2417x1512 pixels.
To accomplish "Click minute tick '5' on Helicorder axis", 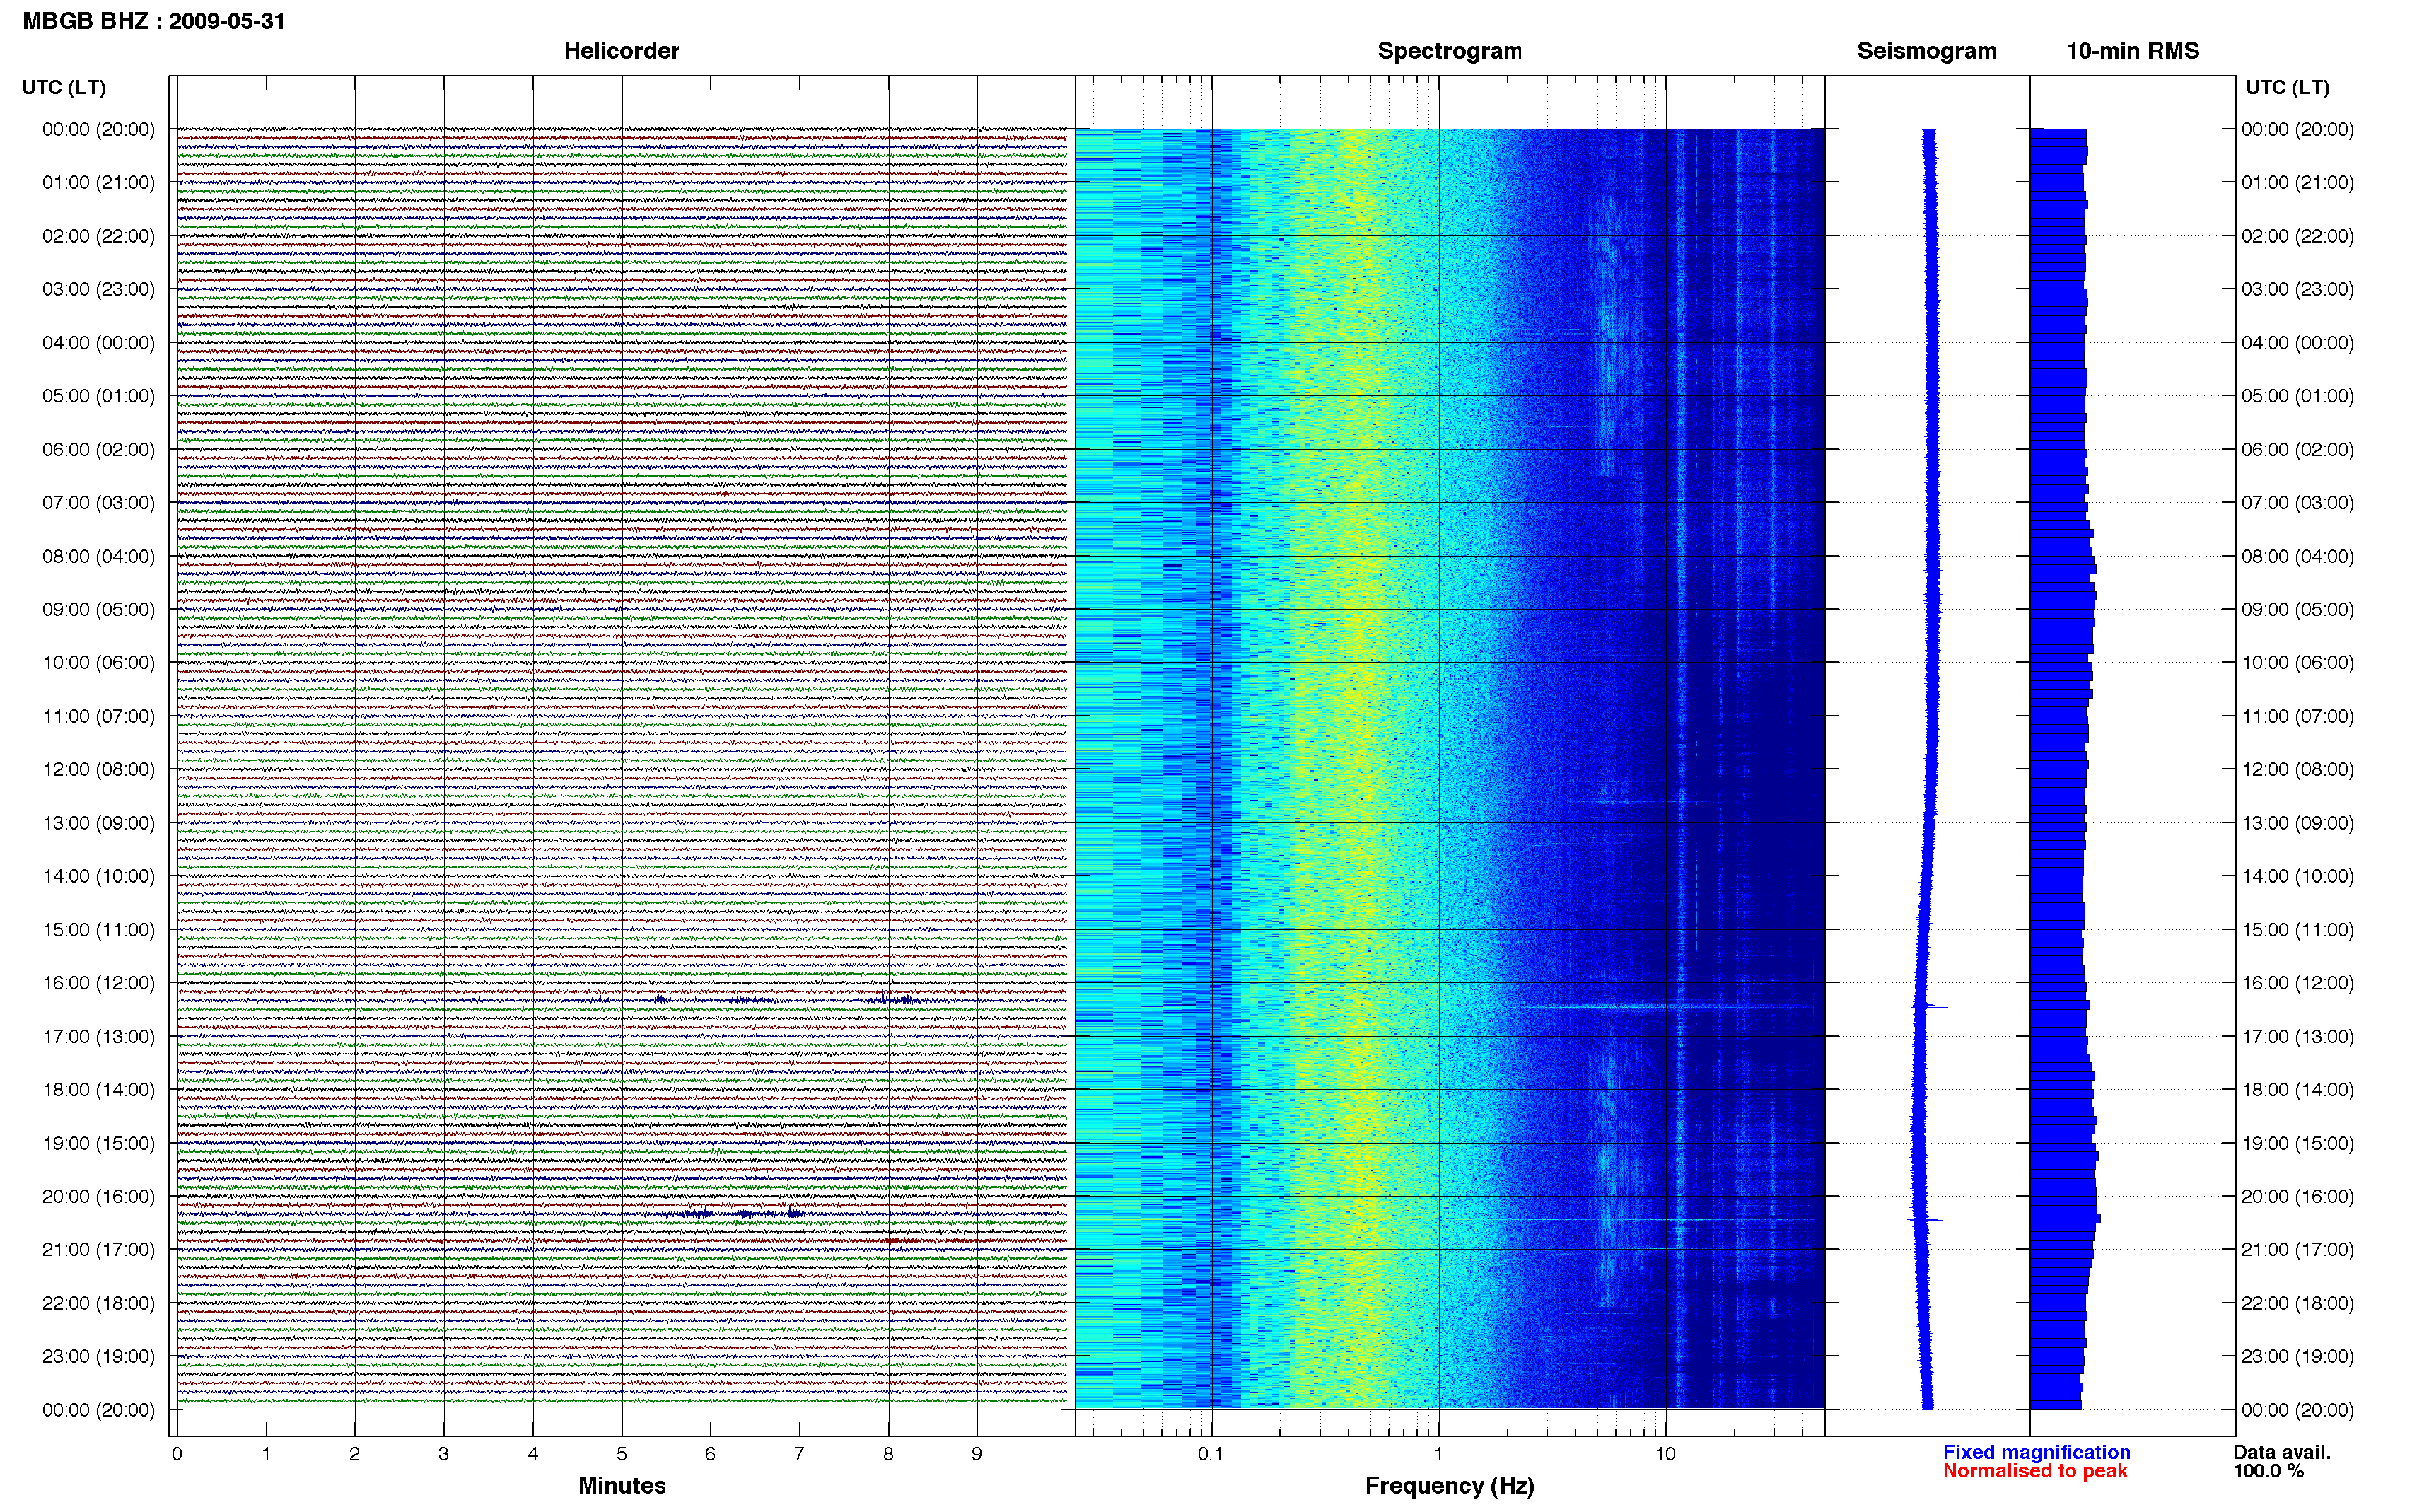I will tap(622, 1454).
